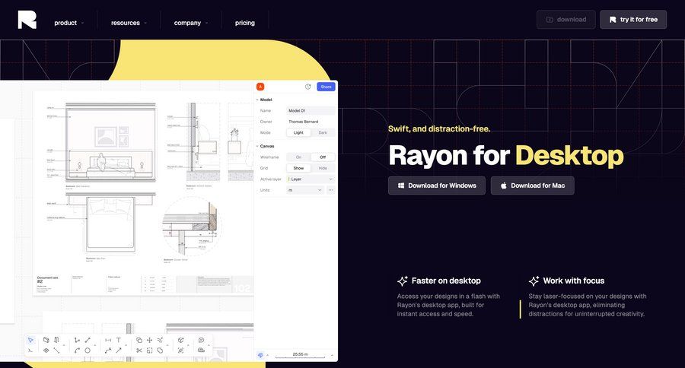This screenshot has width=685, height=368.
Task: Select the dashed link tool
Action: click(181, 351)
